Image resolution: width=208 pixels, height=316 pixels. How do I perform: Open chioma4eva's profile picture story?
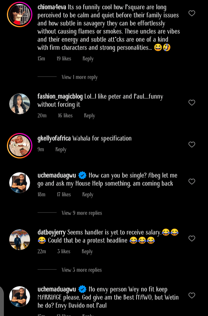(x=20, y=14)
